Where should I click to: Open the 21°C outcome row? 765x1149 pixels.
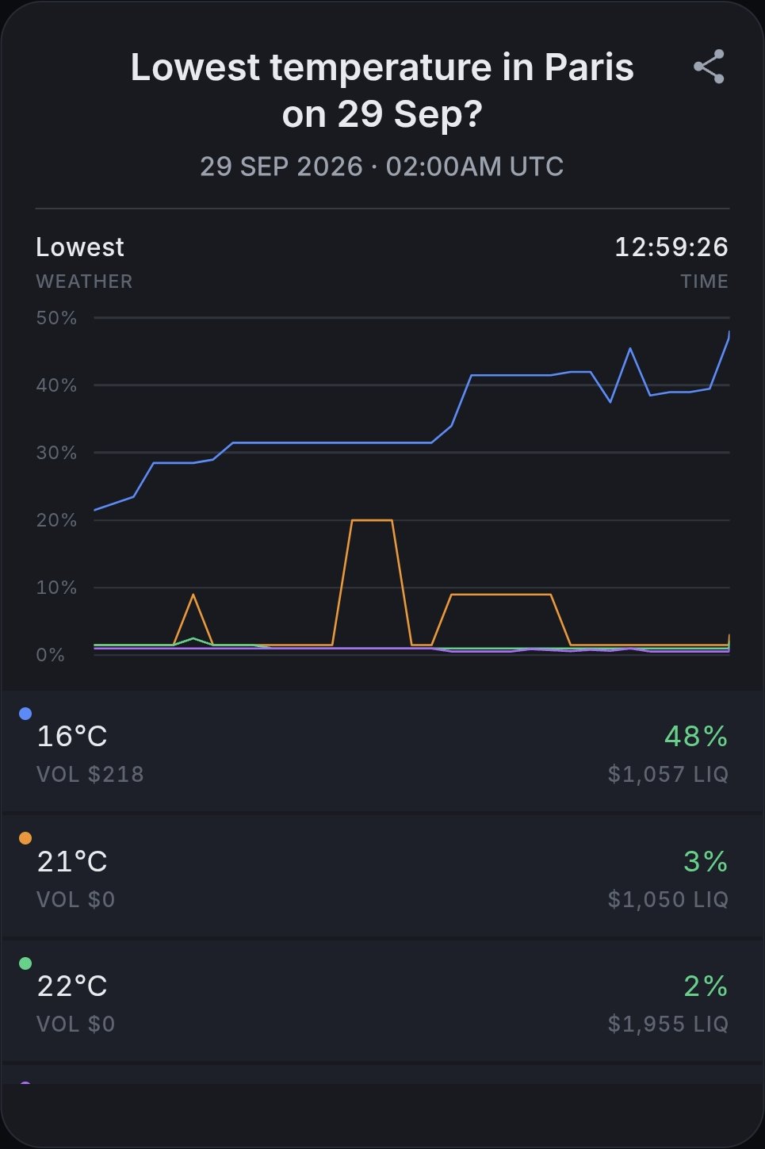[x=382, y=876]
